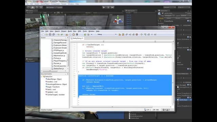This screenshot has width=217, height=122.
Task: Close the Document Outline panel
Action: coord(68,74)
